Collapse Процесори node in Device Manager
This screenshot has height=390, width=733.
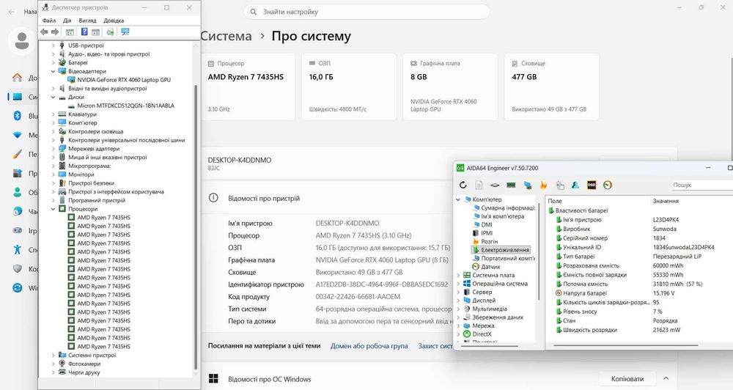(53, 209)
